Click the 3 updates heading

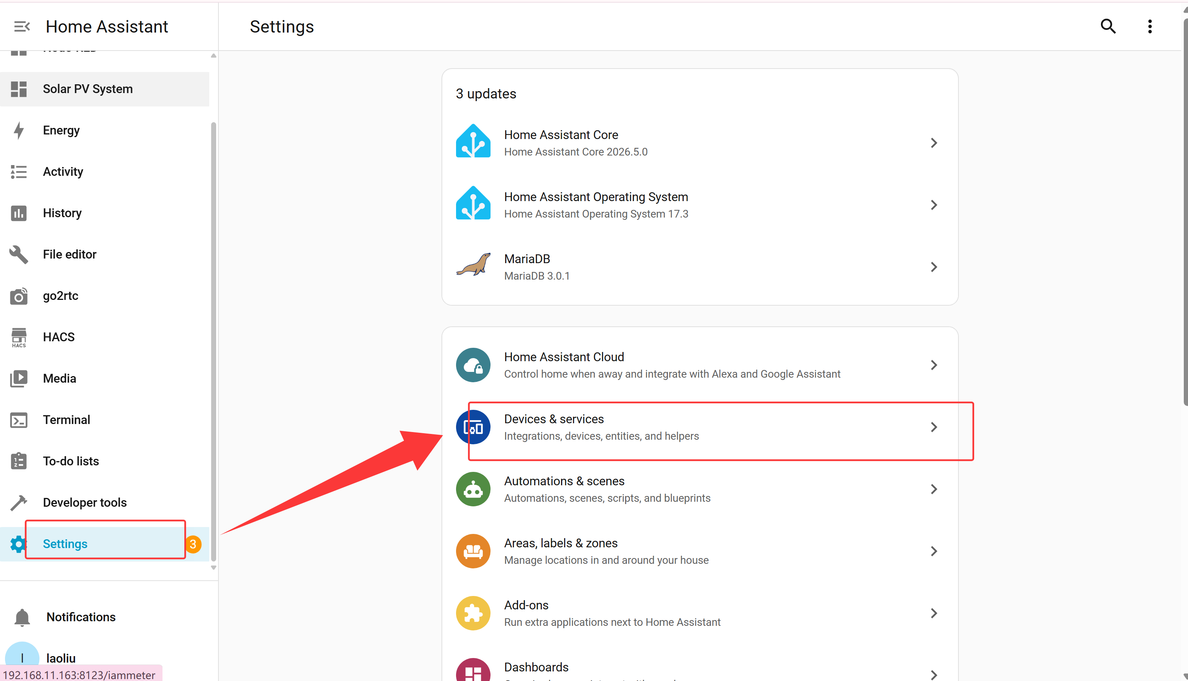tap(486, 94)
